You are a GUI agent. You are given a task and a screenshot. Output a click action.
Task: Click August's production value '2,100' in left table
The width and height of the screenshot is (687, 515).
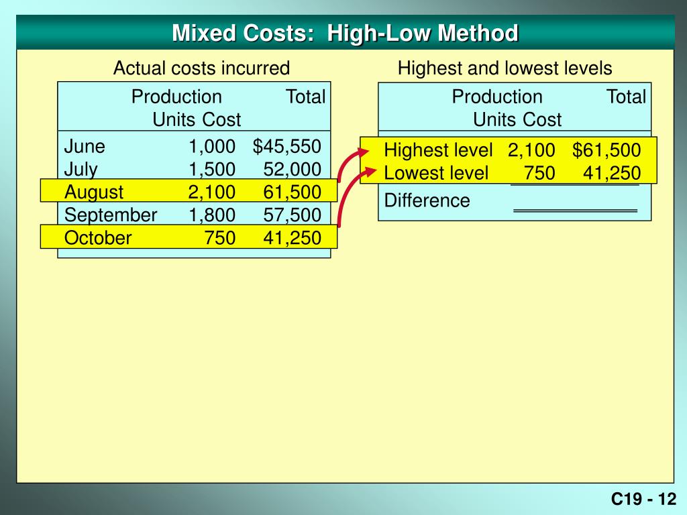pos(212,192)
